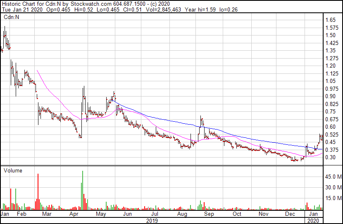Viewport: 343px width, 224px height.
Task: Click the 0.525 price axis label
Action: [x=332, y=135]
